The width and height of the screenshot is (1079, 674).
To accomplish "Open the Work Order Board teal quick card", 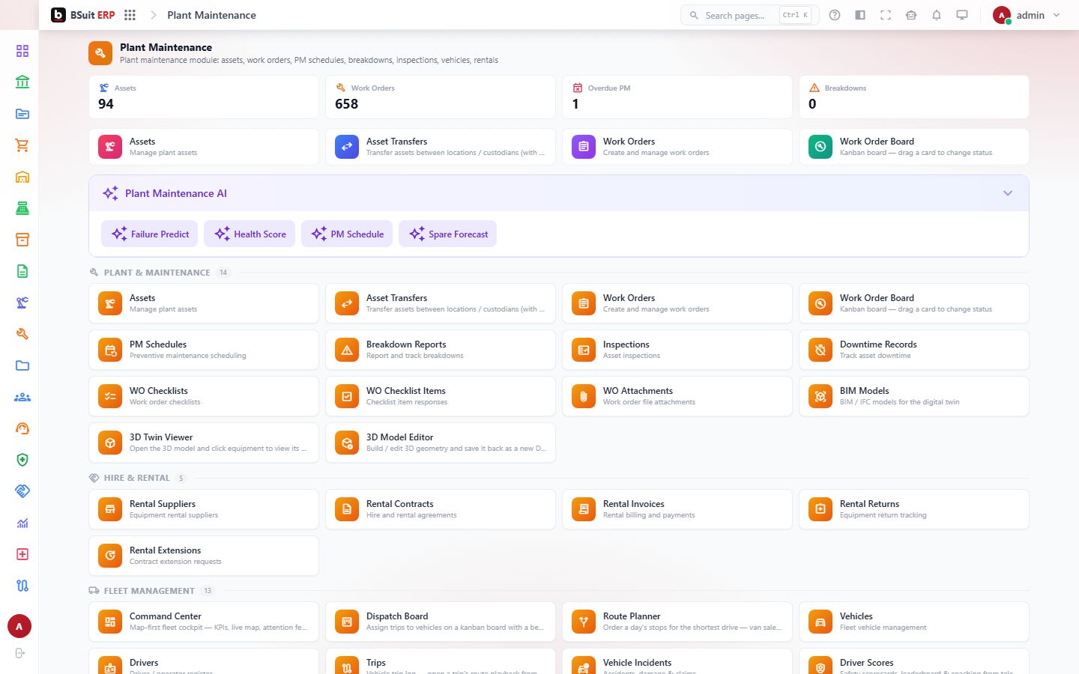I will pos(914,147).
